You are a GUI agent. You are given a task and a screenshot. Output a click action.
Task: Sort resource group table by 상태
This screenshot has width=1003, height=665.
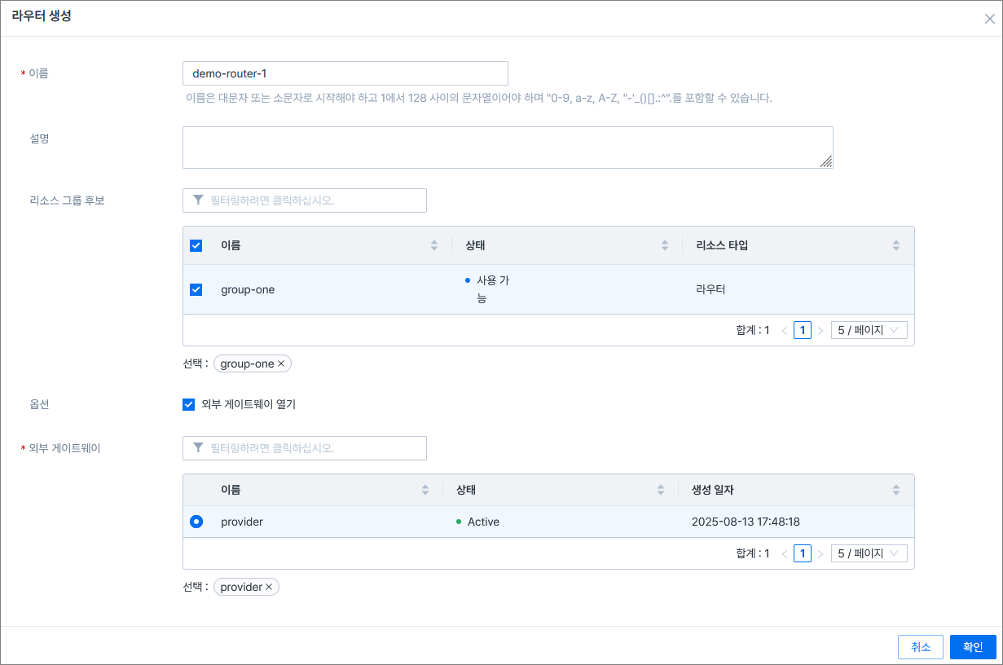pyautogui.click(x=665, y=245)
